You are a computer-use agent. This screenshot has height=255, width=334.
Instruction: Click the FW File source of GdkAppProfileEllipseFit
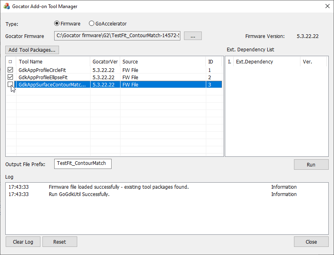click(130, 77)
